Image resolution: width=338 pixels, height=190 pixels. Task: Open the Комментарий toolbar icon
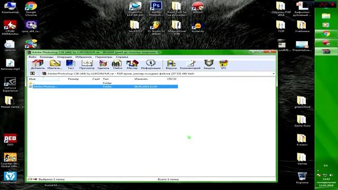click(190, 64)
